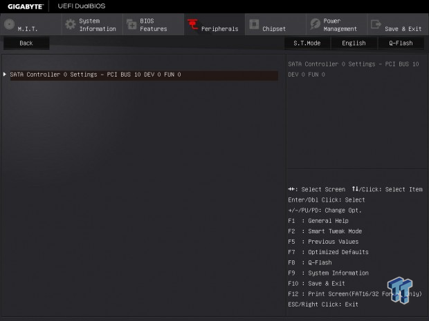
Task: Click the BIOS Features chip icon
Action: pos(131,24)
